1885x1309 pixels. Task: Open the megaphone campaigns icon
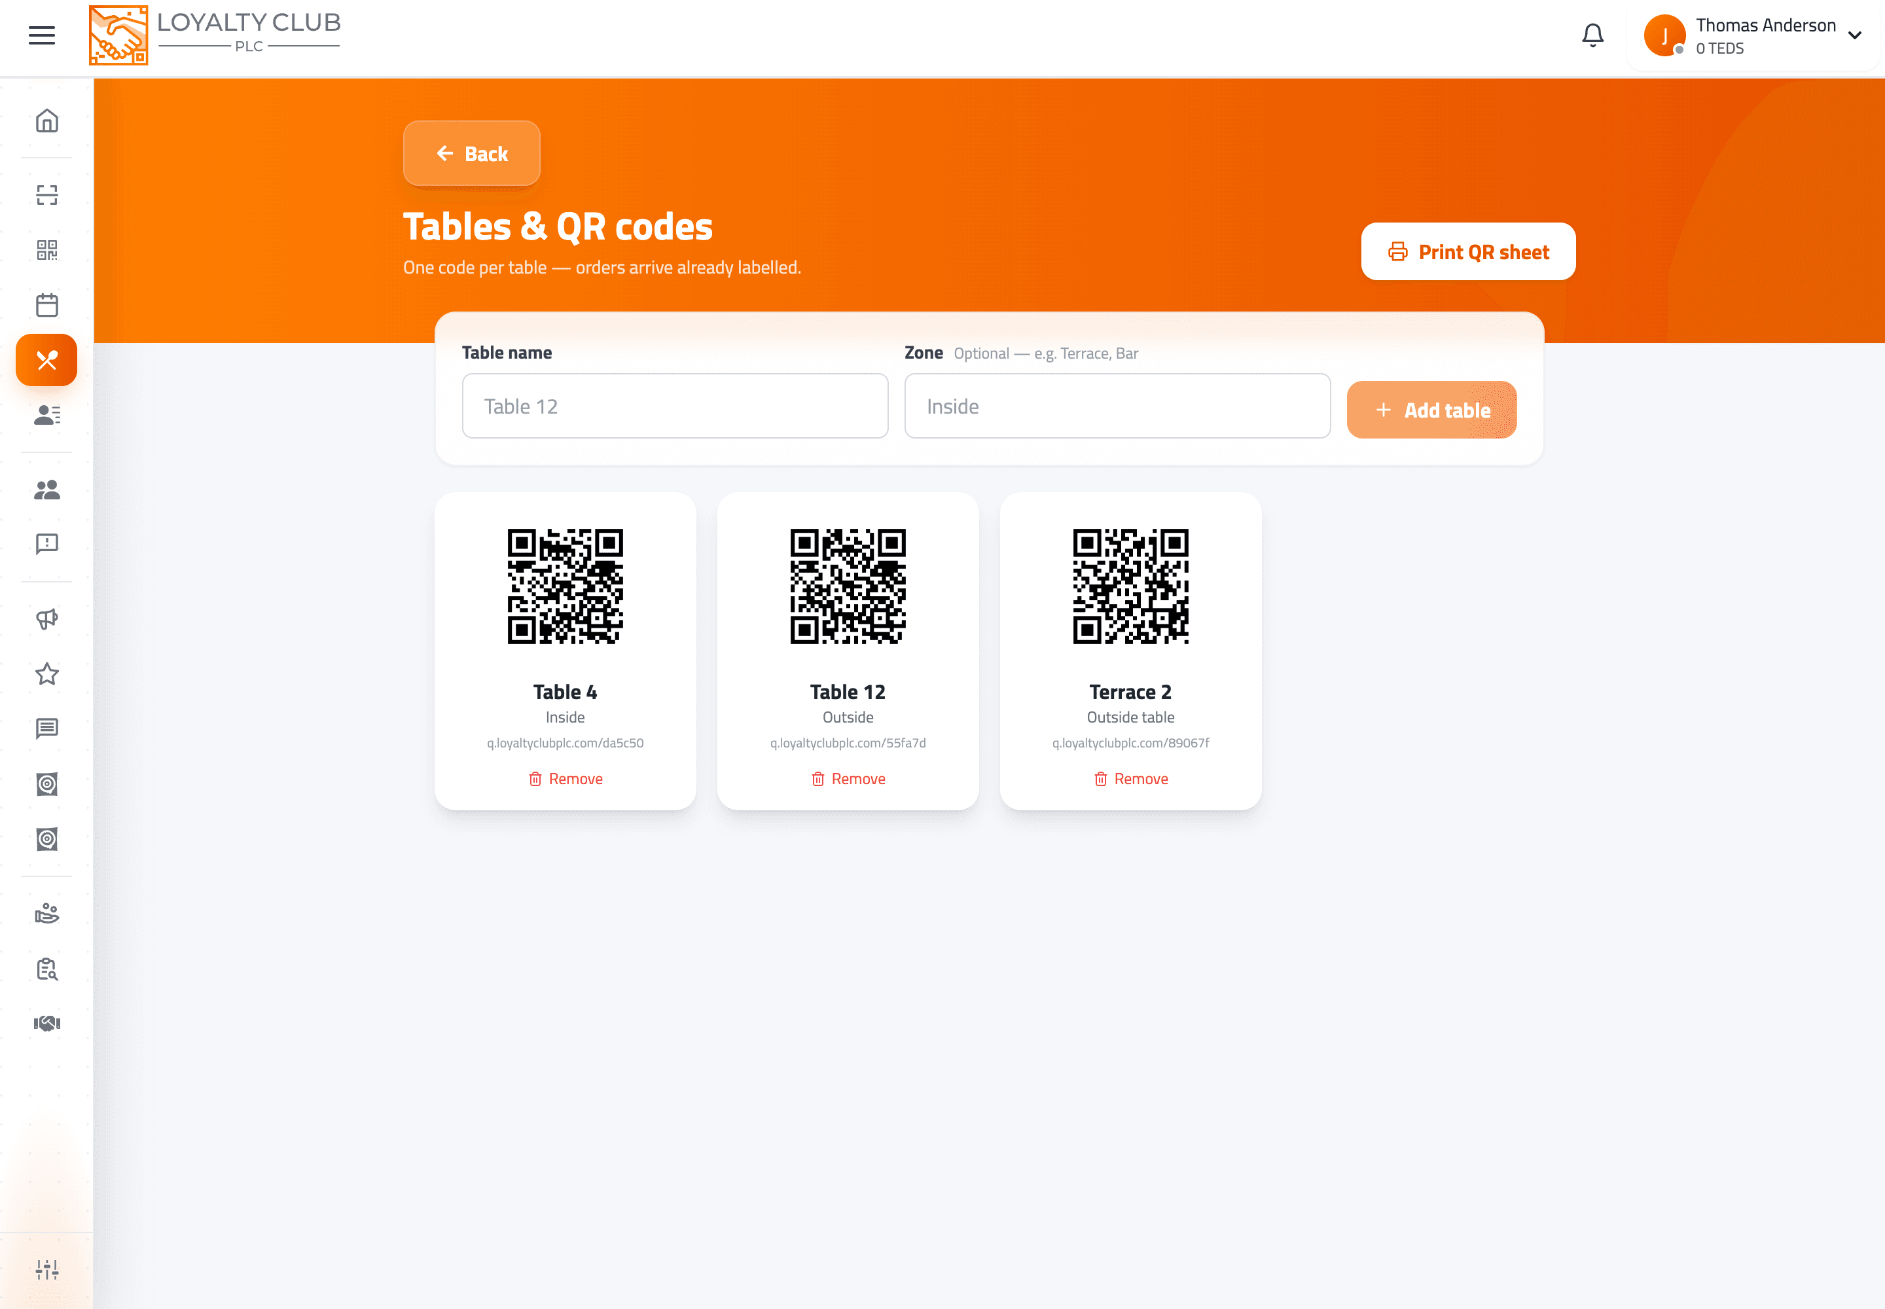point(46,619)
